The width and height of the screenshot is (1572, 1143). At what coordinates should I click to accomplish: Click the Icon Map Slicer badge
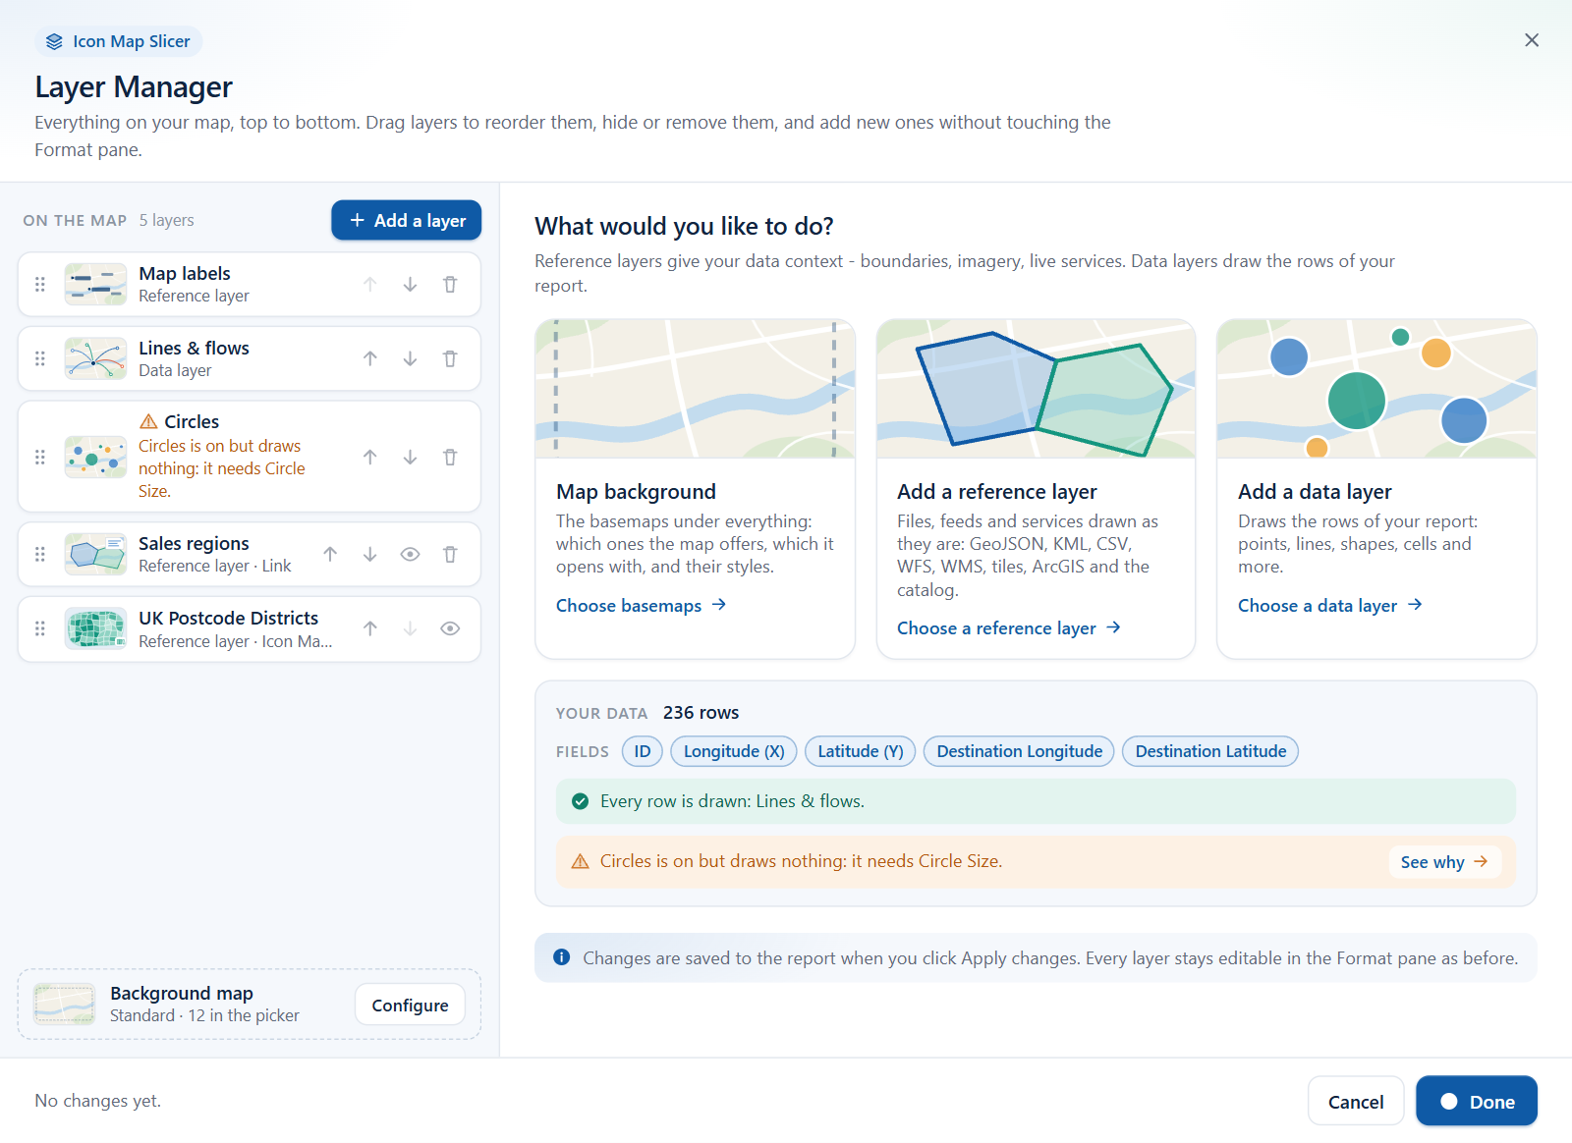point(119,41)
